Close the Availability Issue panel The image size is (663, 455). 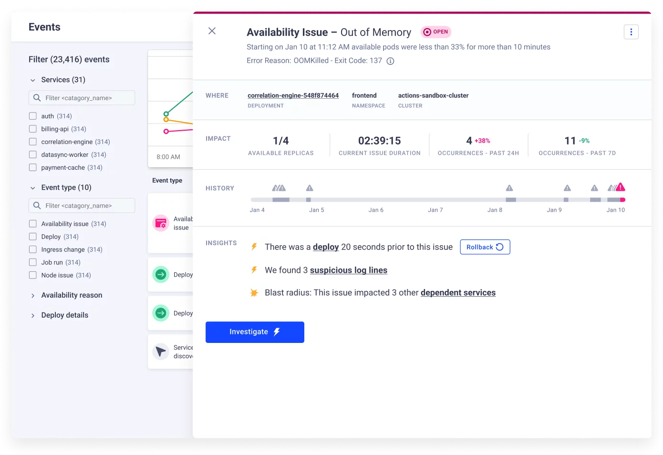[x=212, y=31]
